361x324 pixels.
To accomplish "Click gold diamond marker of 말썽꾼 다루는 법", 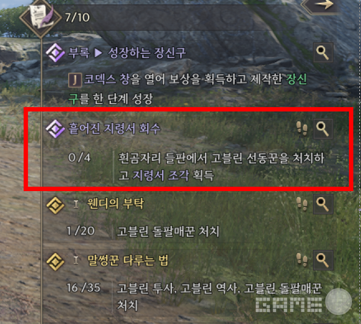I will pyautogui.click(x=55, y=261).
